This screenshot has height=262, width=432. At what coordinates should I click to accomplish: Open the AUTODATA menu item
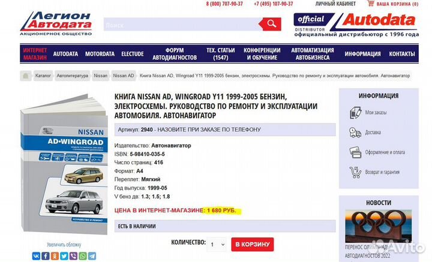click(x=65, y=54)
